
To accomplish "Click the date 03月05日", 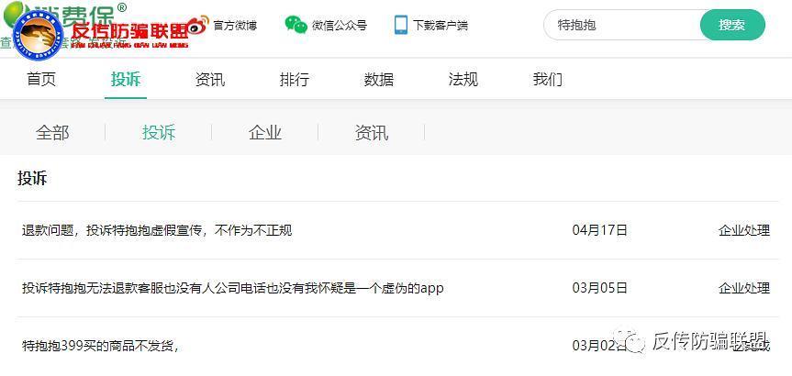I will pyautogui.click(x=600, y=288).
